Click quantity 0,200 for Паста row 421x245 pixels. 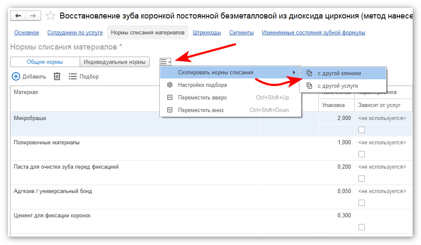(x=344, y=167)
